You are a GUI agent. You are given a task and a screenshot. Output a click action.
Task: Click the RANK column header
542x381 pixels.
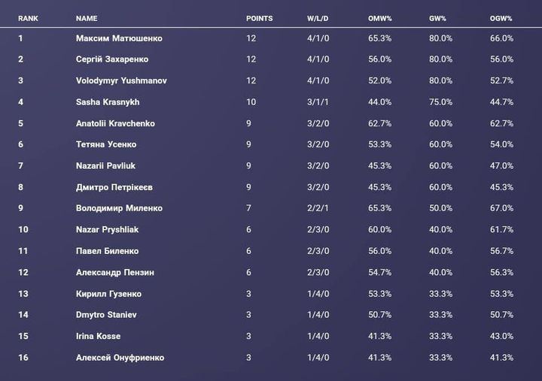[29, 18]
